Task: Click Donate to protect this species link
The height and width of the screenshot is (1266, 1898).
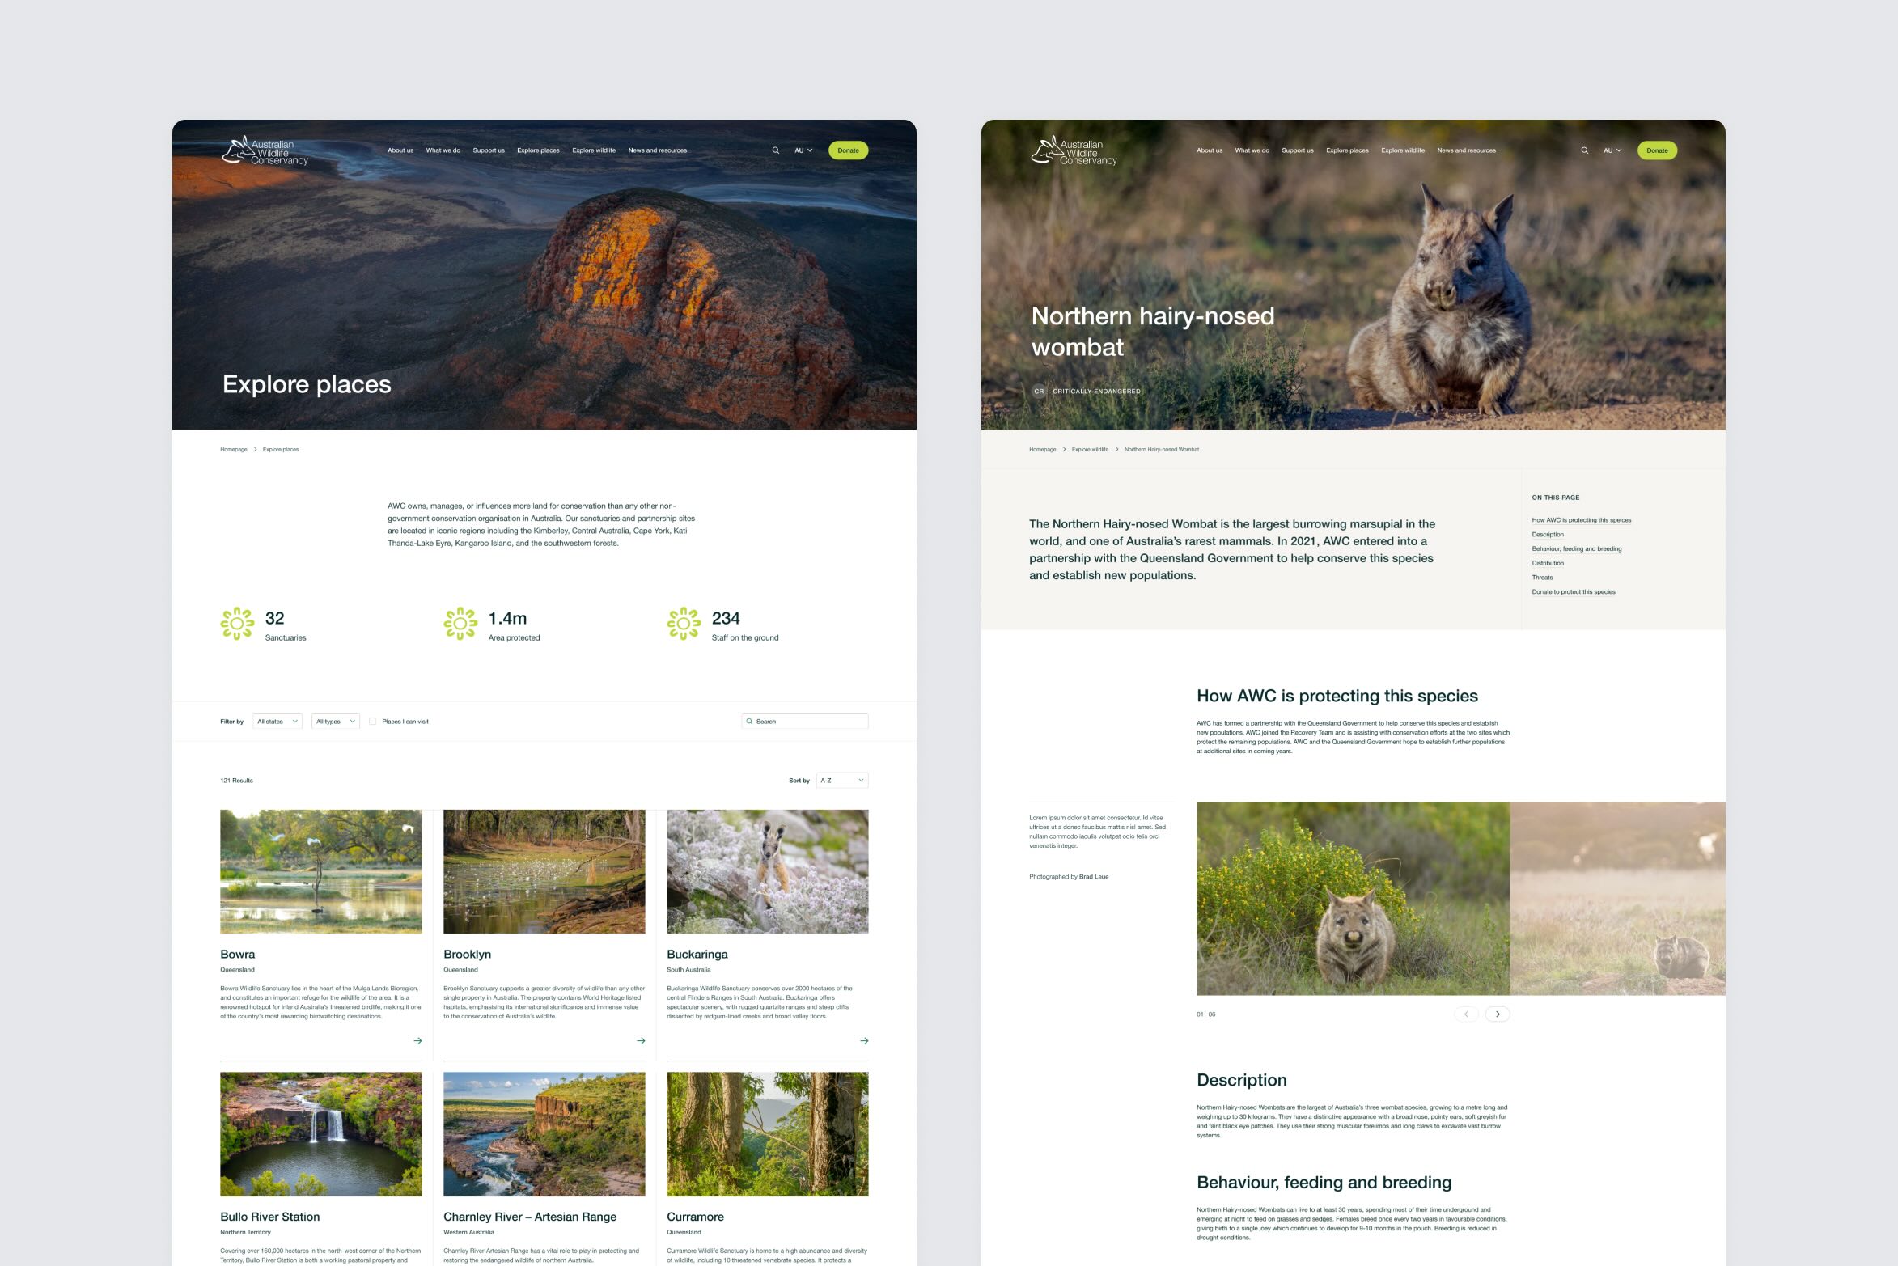Action: (x=1574, y=592)
